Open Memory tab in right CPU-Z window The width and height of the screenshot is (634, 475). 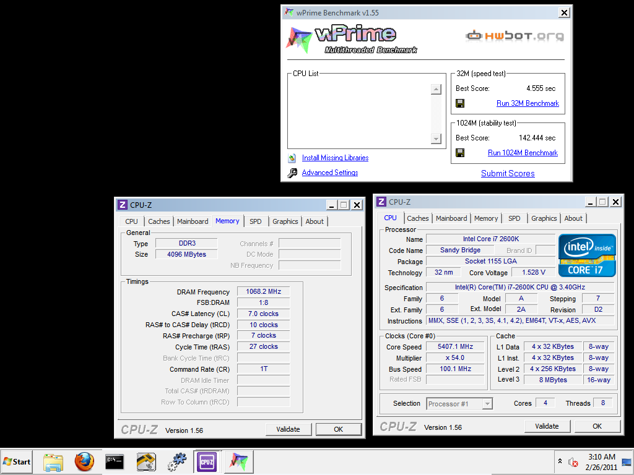[x=486, y=218]
